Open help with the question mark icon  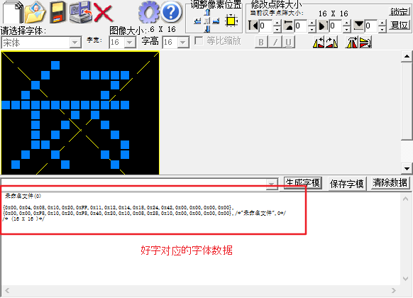point(172,12)
